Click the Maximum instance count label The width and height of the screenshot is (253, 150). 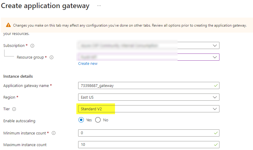[x=25, y=145]
